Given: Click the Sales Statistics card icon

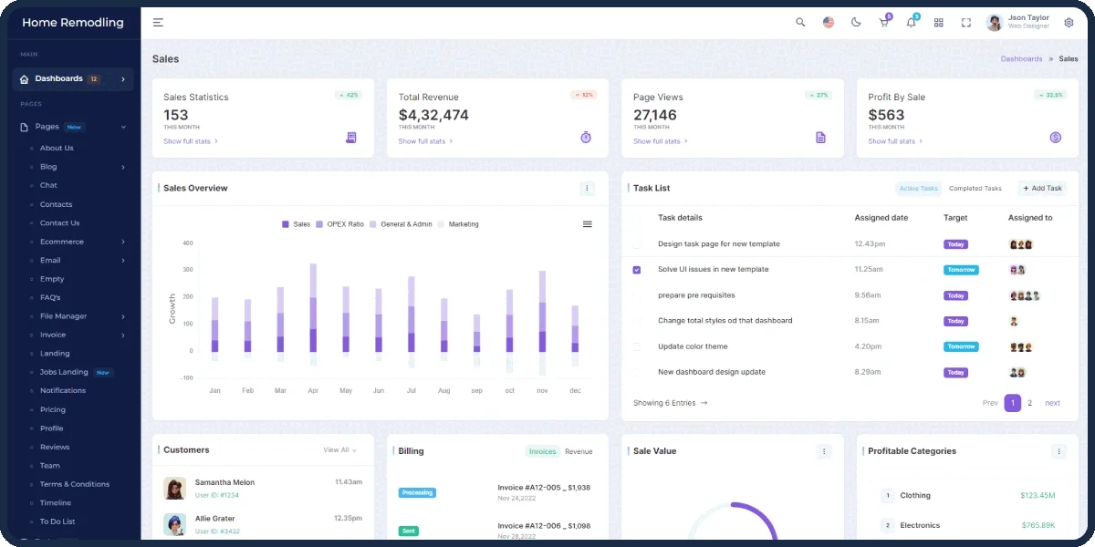Looking at the screenshot, I should pos(351,138).
